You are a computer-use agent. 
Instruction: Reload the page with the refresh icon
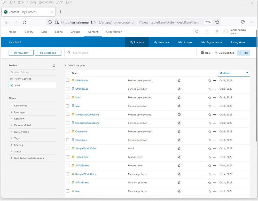coord(25,22)
